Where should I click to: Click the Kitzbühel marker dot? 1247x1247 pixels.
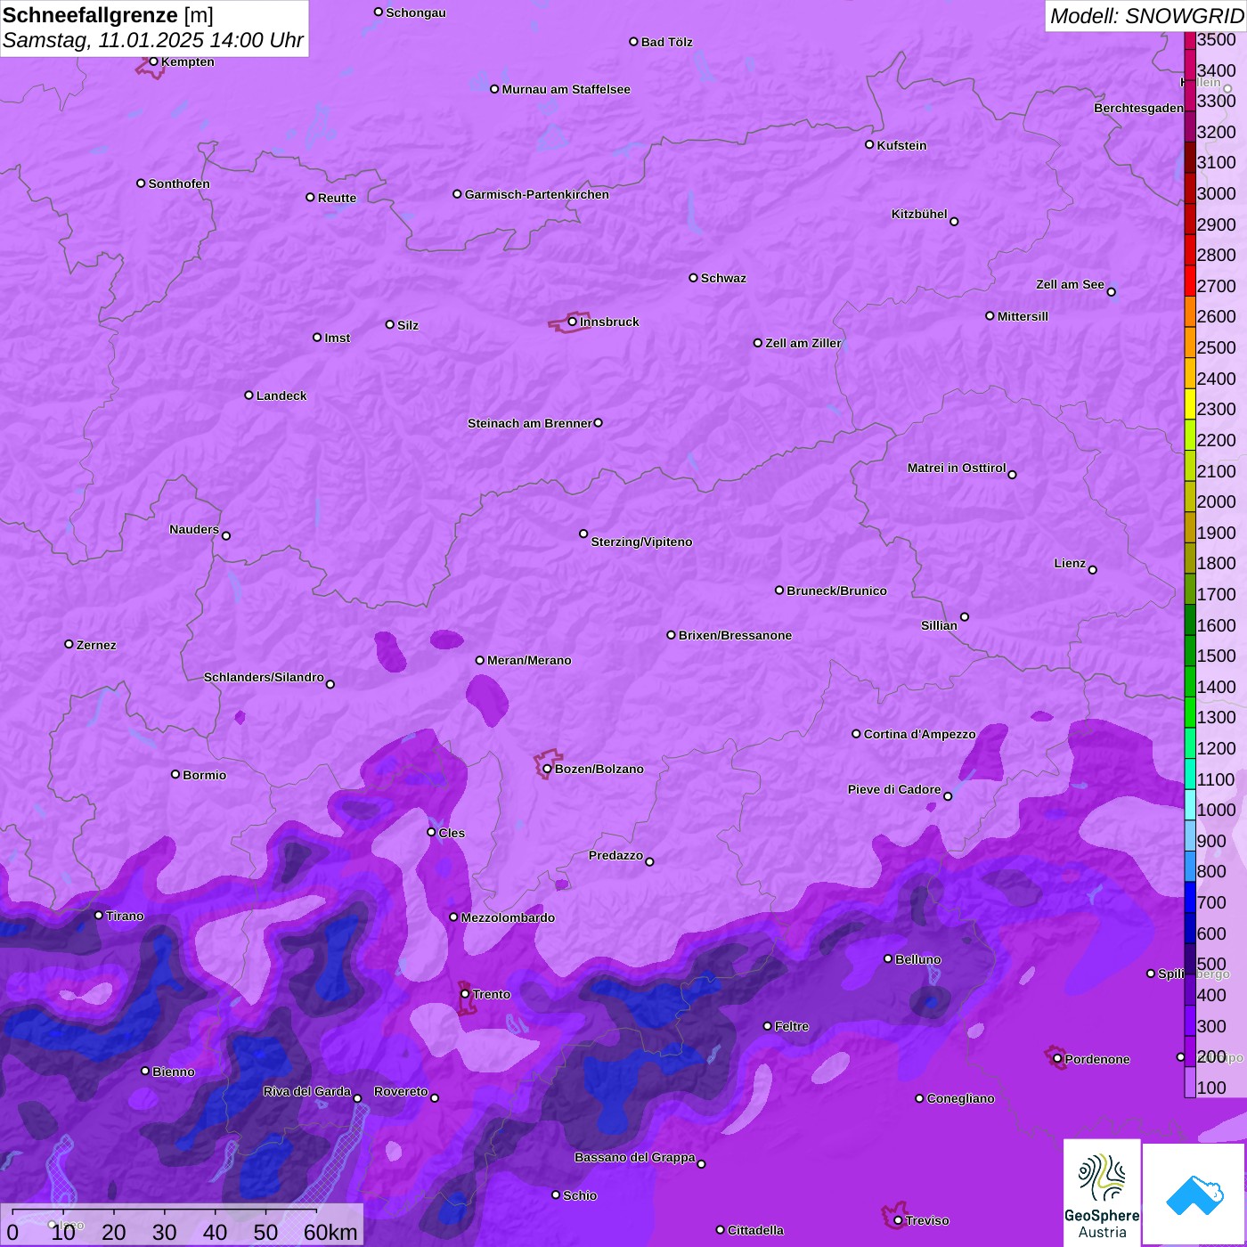pos(954,221)
